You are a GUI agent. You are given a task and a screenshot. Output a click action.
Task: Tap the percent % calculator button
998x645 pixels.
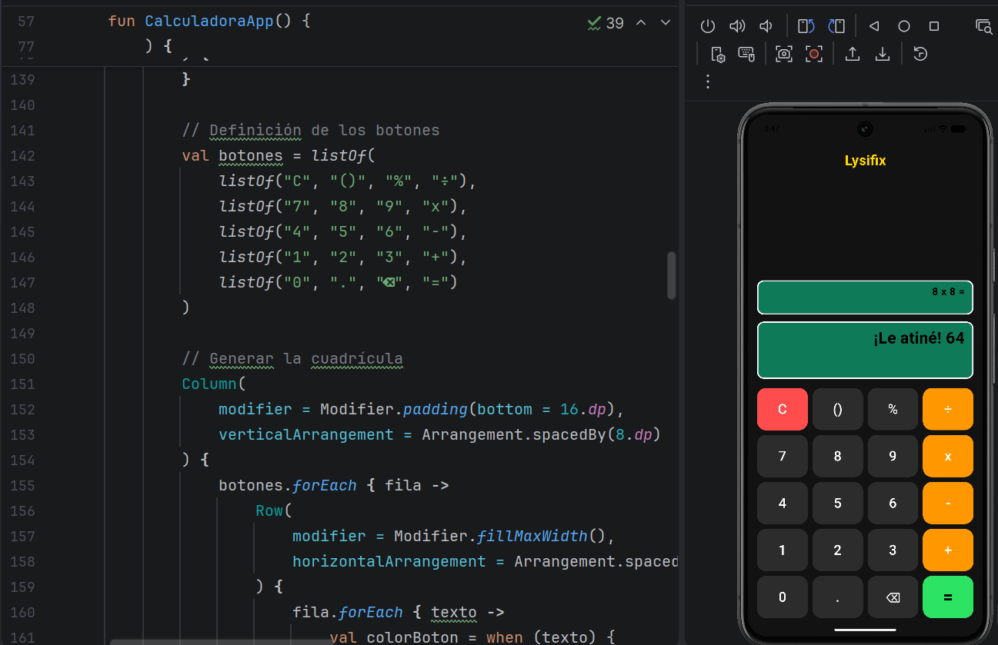click(893, 409)
